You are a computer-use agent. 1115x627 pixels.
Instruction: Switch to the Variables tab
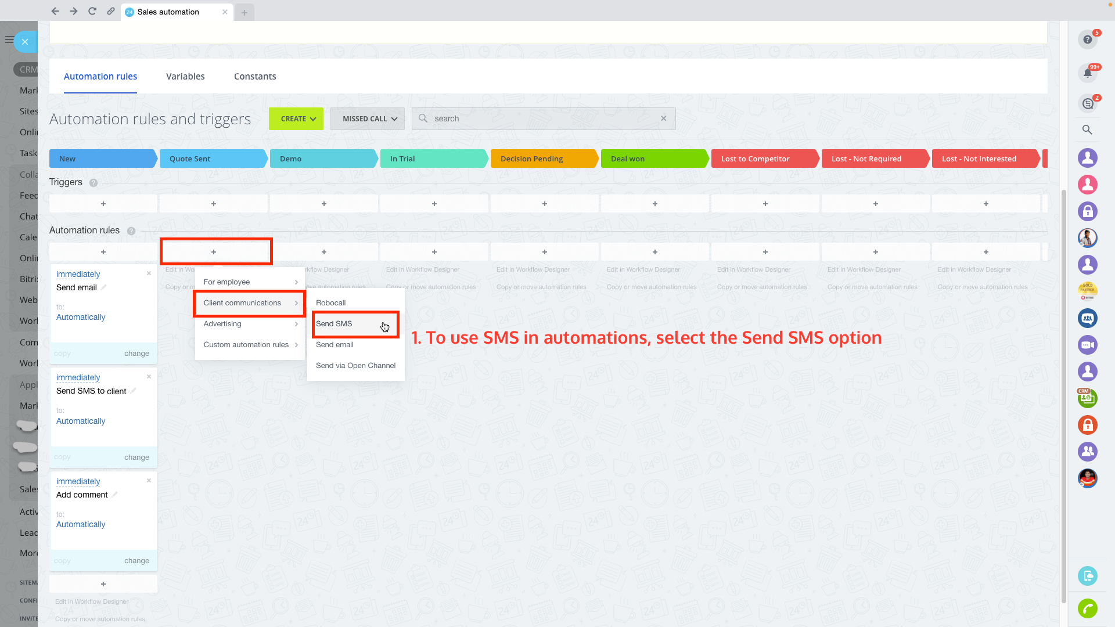tap(185, 77)
